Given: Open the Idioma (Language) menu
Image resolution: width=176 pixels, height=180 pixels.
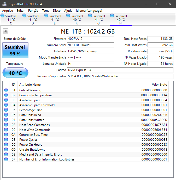Looking at the screenshot, I should point(89,11).
